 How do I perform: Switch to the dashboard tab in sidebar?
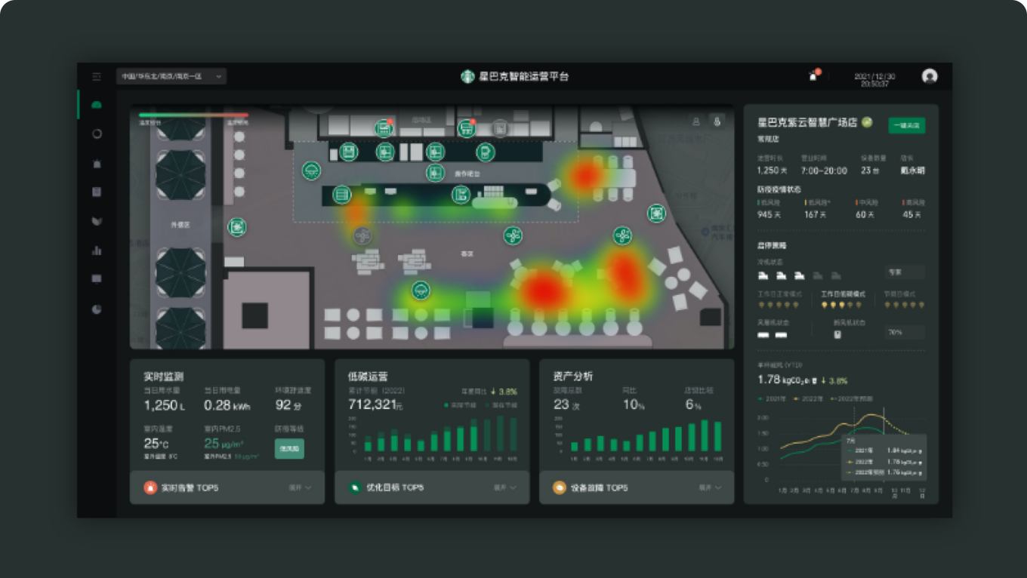[97, 105]
